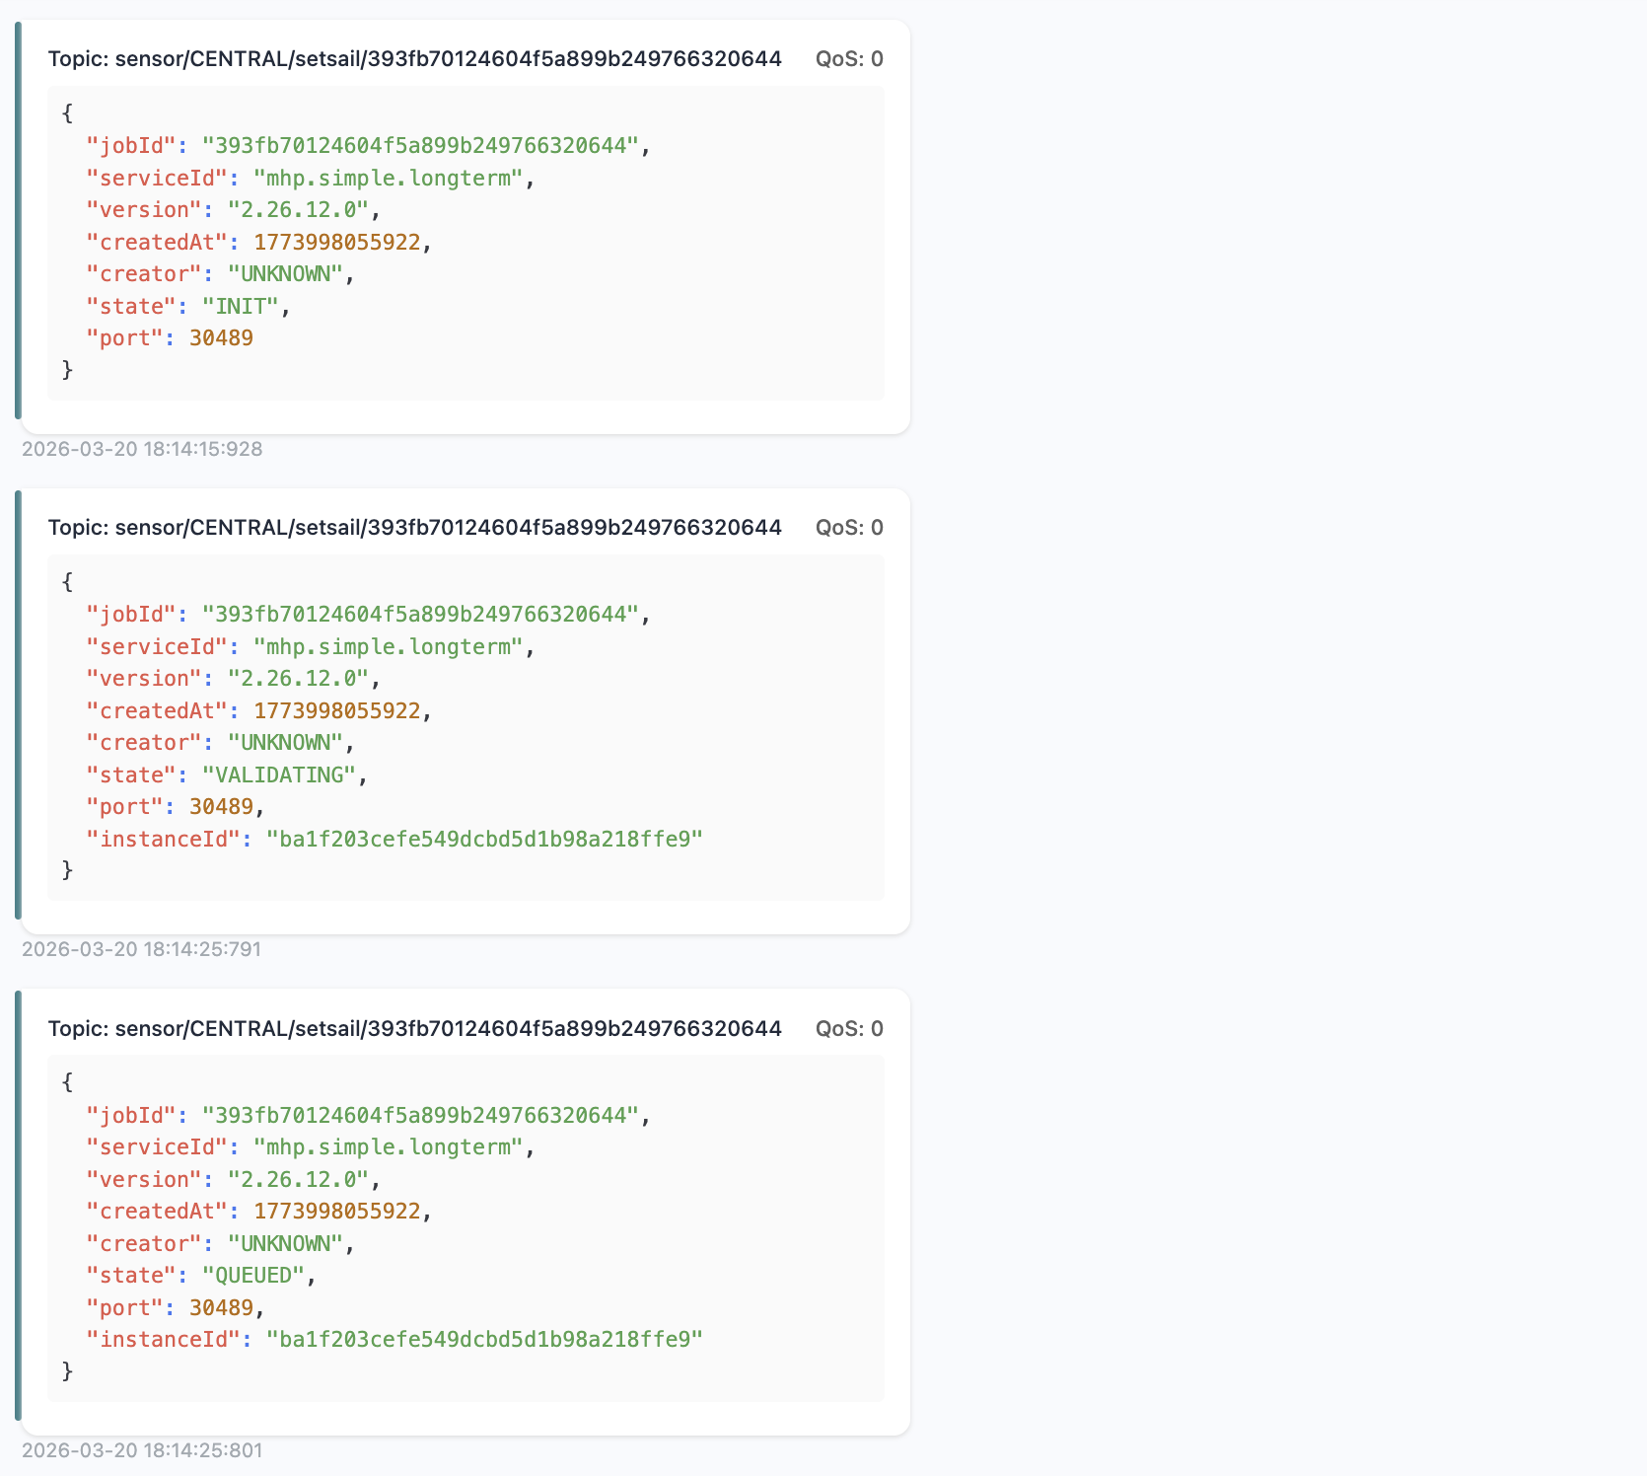Screen dimensions: 1647x1476
Task: Click the topic header of the VALIDATING message
Action: [414, 528]
